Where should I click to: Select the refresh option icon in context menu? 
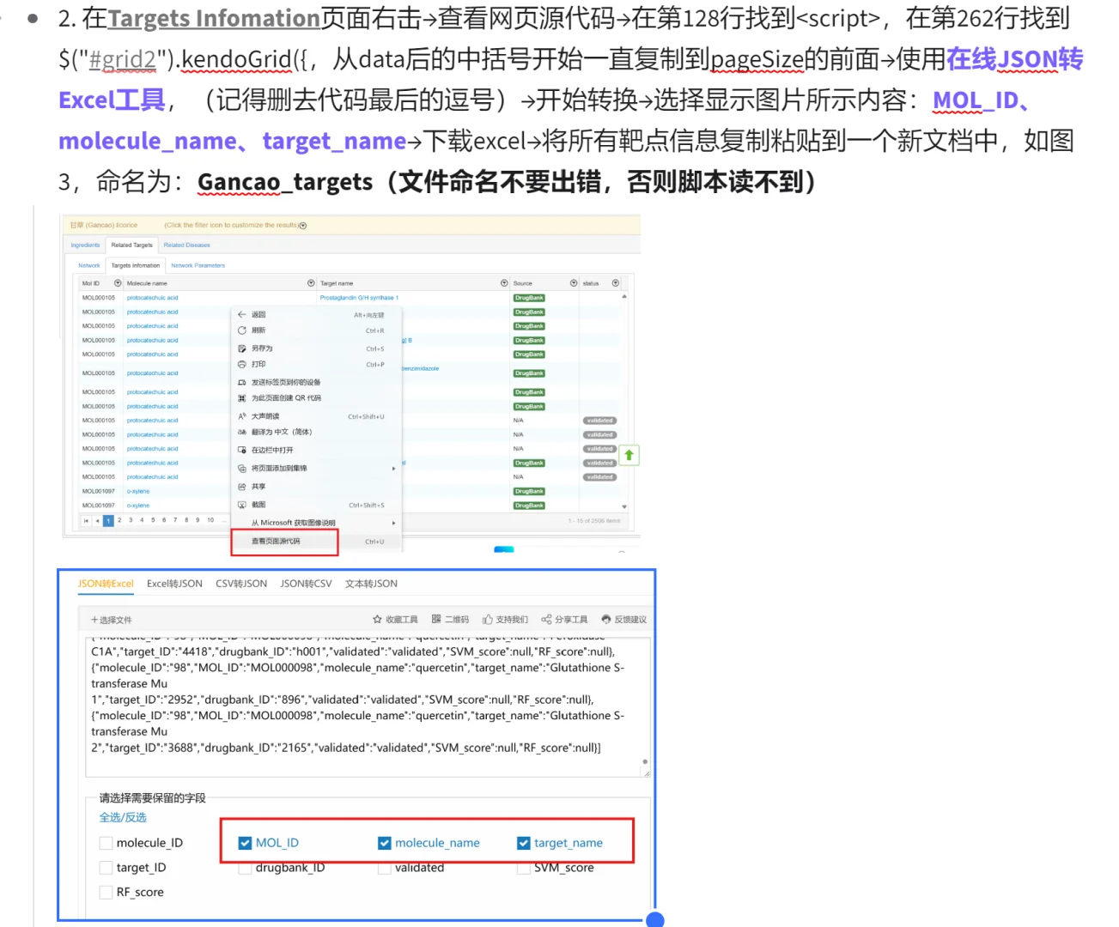point(242,330)
